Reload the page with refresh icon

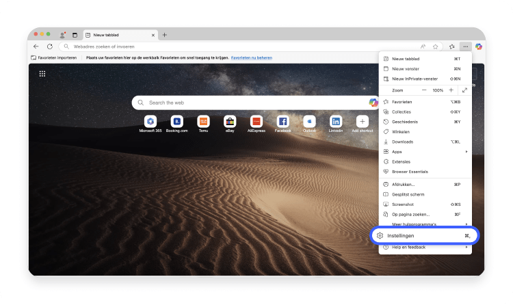point(50,47)
